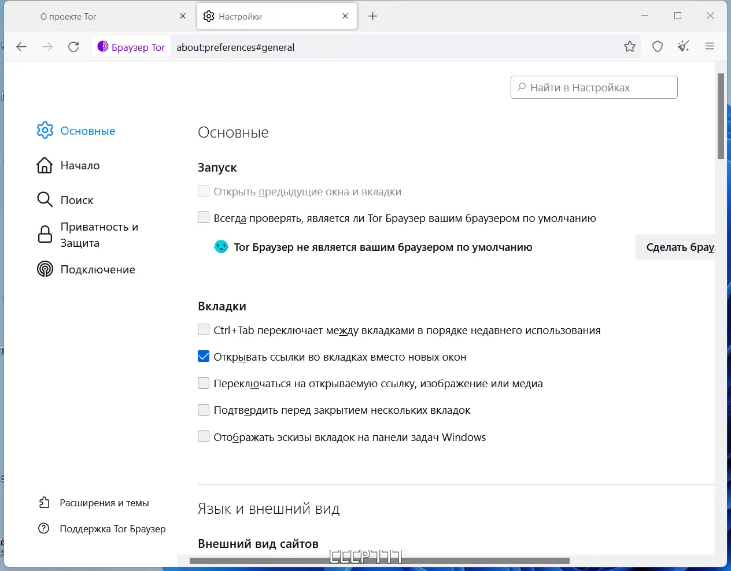Maximize the browser window
This screenshot has height=571, width=731.
678,16
